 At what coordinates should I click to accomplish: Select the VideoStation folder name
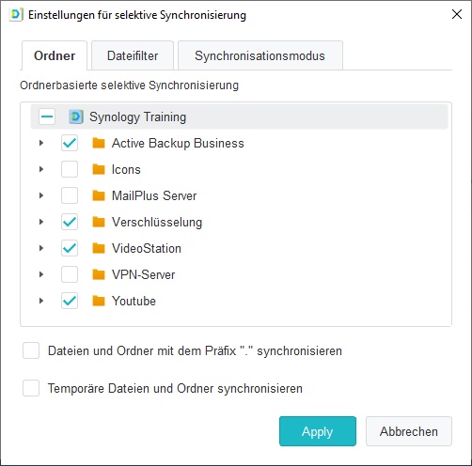(147, 249)
